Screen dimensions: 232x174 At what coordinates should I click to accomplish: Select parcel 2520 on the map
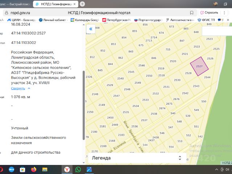coord(173,61)
